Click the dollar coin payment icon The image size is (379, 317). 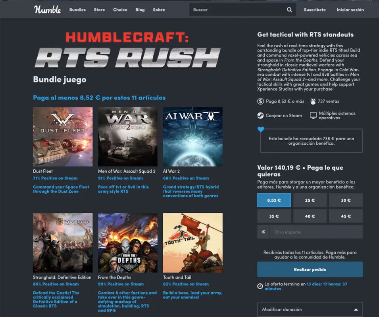point(260,101)
